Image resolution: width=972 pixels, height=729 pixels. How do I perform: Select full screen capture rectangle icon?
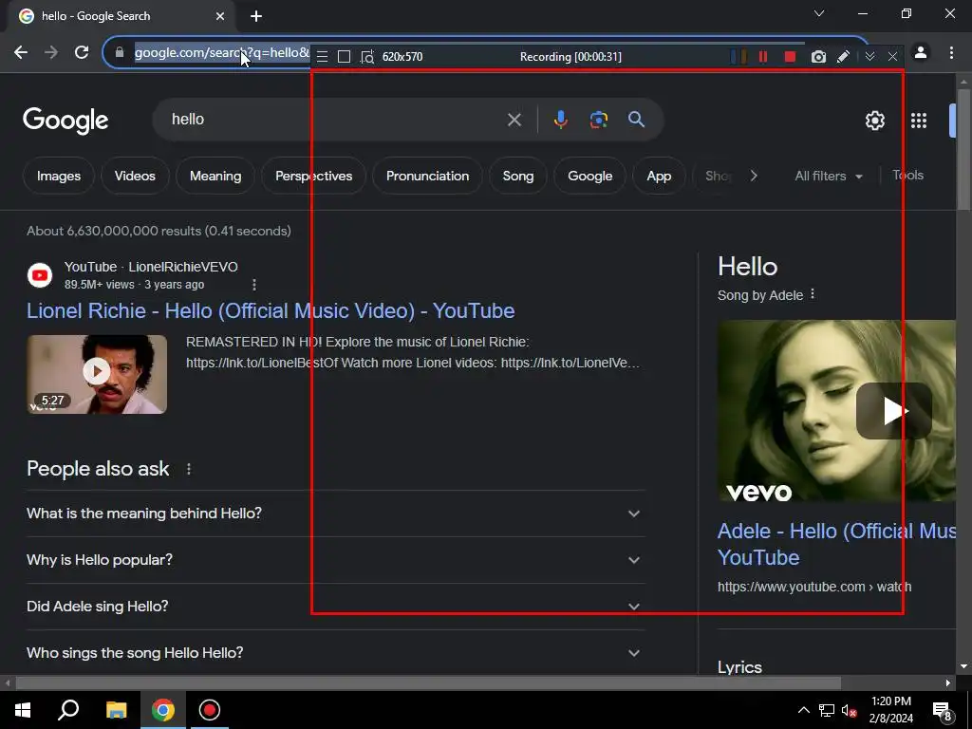(344, 57)
